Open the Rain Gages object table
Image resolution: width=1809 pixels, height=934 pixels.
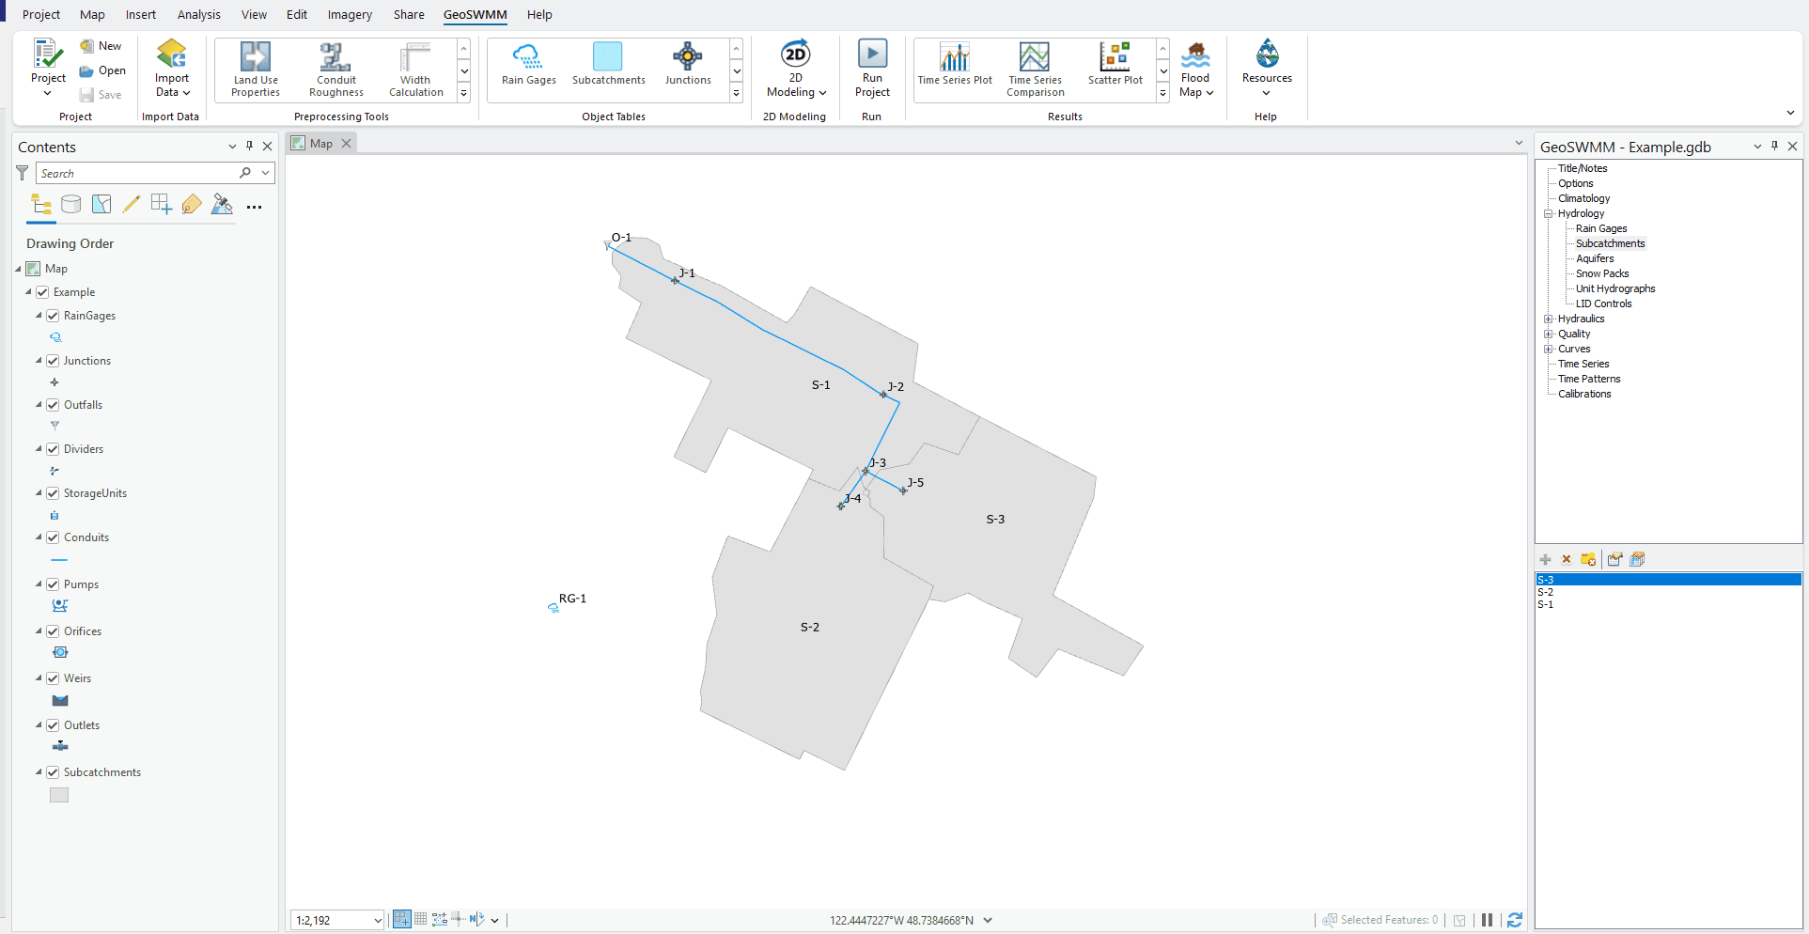(x=528, y=68)
